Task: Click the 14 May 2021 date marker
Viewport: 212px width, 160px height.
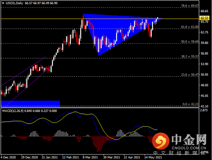Action: point(153,157)
